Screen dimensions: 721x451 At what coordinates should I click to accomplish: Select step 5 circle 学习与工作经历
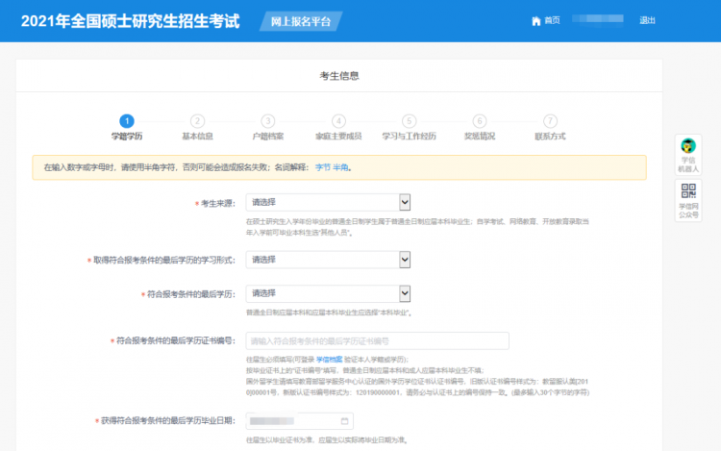click(409, 121)
